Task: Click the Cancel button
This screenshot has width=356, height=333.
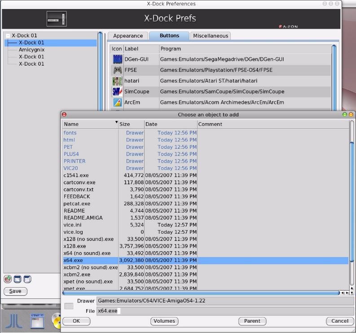Action: pos(340,321)
